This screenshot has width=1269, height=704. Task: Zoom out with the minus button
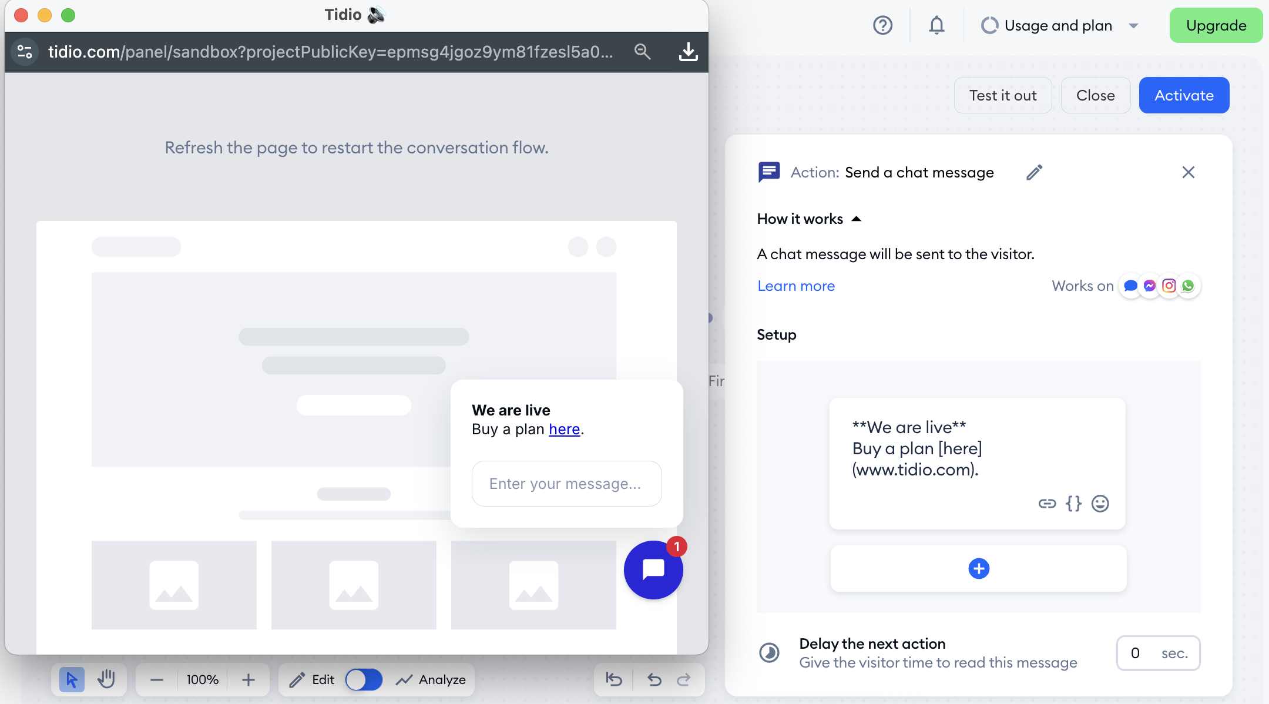point(156,680)
